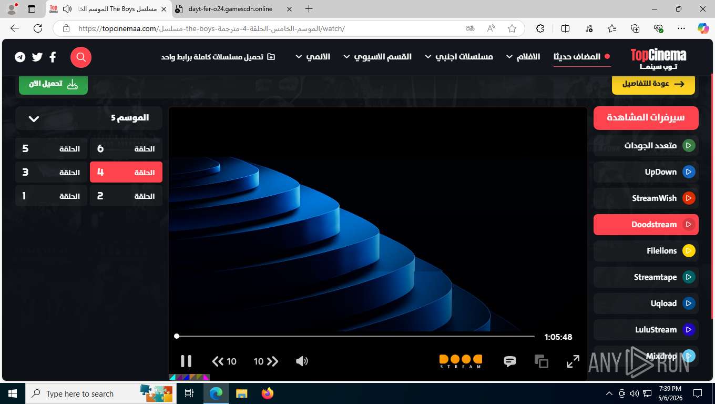
Task: Add page to favorites star
Action: click(512, 28)
